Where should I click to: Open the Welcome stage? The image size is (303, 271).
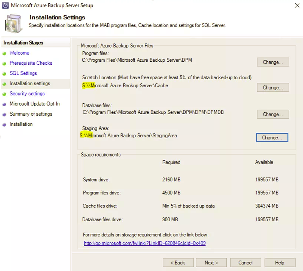tap(19, 53)
